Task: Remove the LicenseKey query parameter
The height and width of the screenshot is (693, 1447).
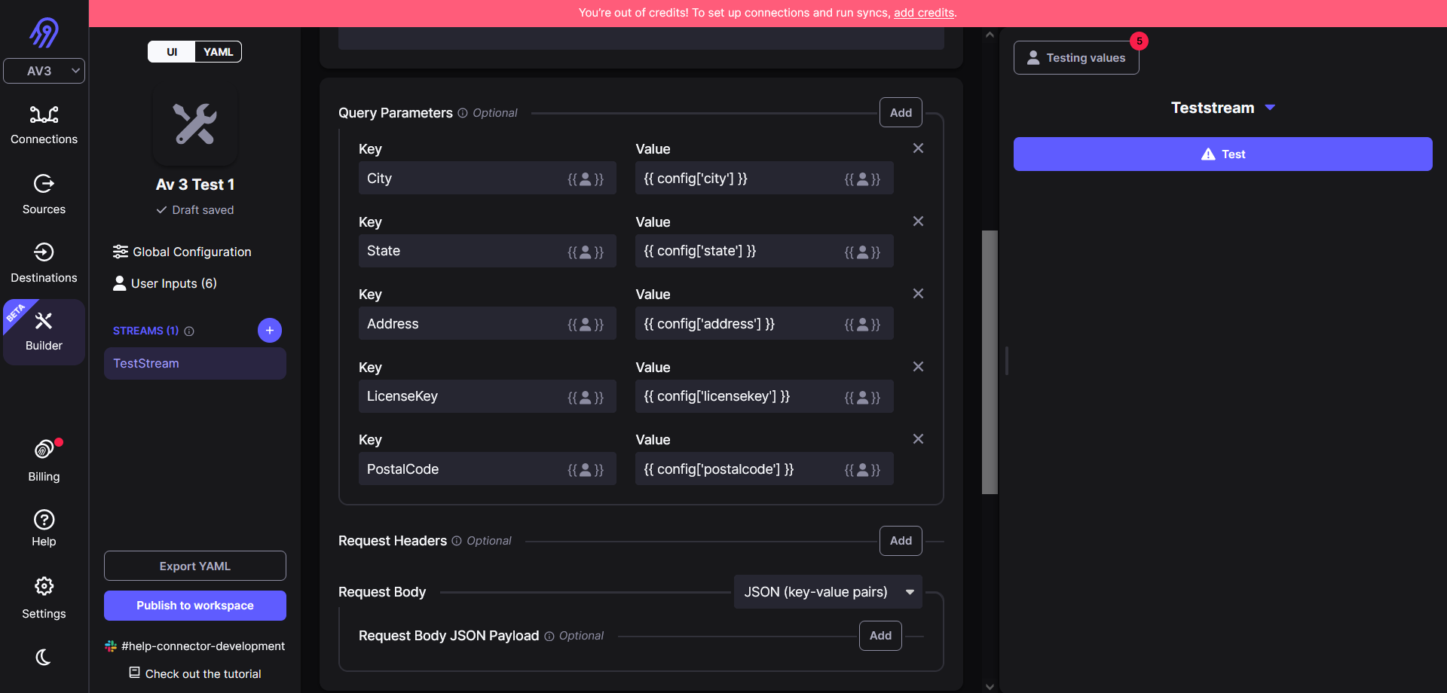Action: pos(918,367)
